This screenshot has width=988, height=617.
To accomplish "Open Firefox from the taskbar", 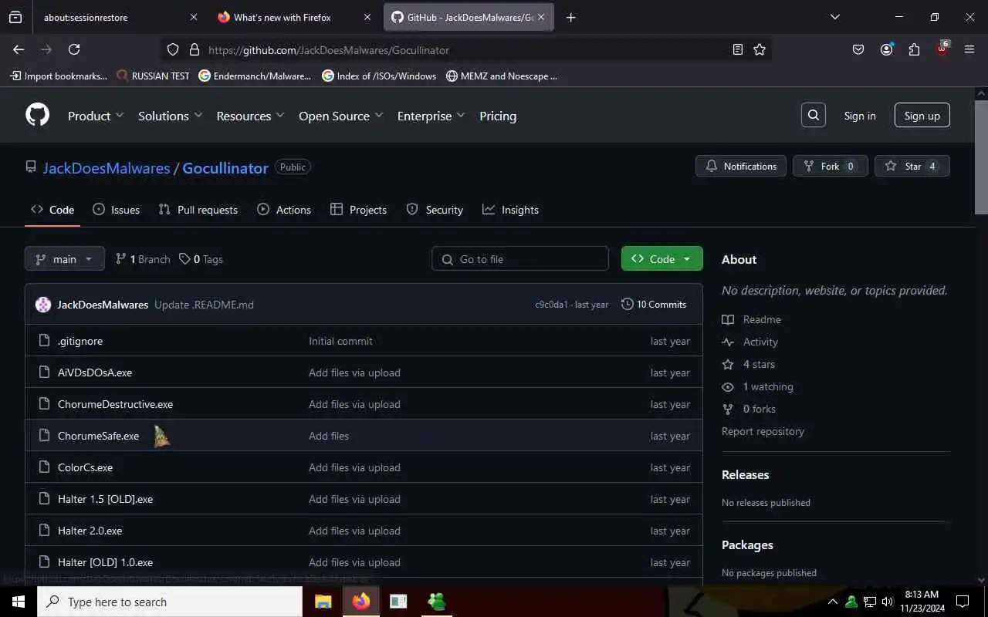I will coord(361,602).
